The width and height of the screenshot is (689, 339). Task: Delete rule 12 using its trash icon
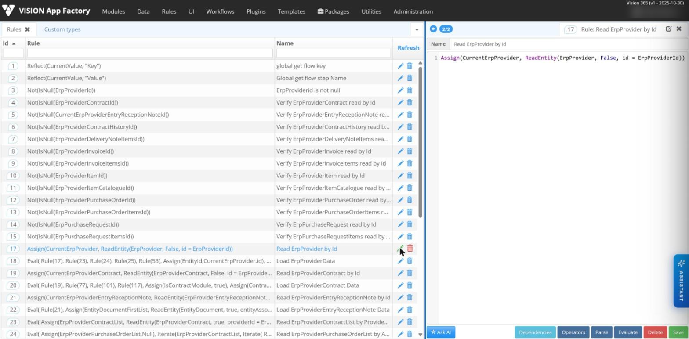point(410,200)
